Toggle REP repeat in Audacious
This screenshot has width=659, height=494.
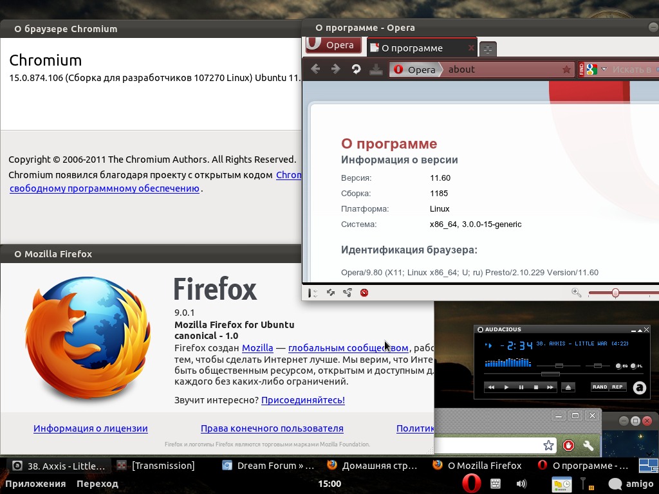coord(618,387)
